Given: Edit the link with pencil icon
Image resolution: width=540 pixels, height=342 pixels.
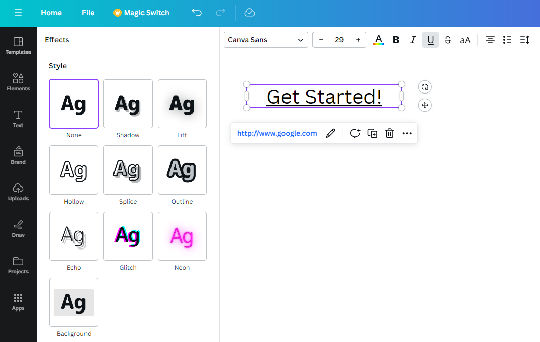Looking at the screenshot, I should point(331,133).
